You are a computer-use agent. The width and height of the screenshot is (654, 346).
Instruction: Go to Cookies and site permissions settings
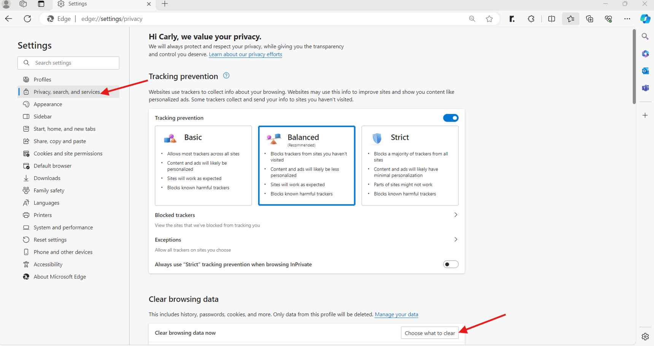point(68,153)
